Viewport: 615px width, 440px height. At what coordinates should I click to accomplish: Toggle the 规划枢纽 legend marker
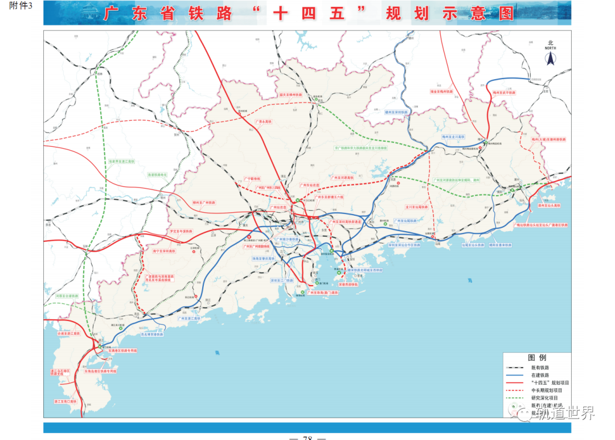[513, 413]
